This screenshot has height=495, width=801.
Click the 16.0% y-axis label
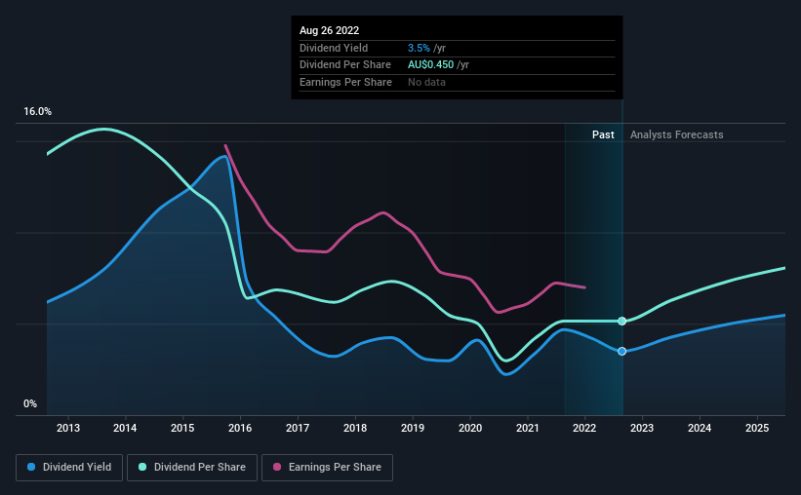[37, 112]
